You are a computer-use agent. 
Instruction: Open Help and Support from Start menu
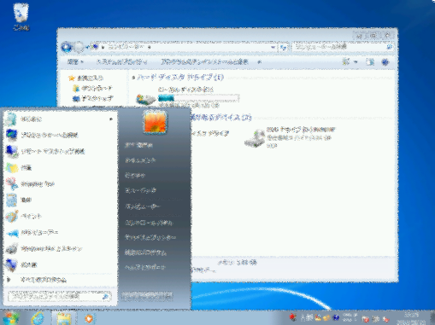point(145,267)
